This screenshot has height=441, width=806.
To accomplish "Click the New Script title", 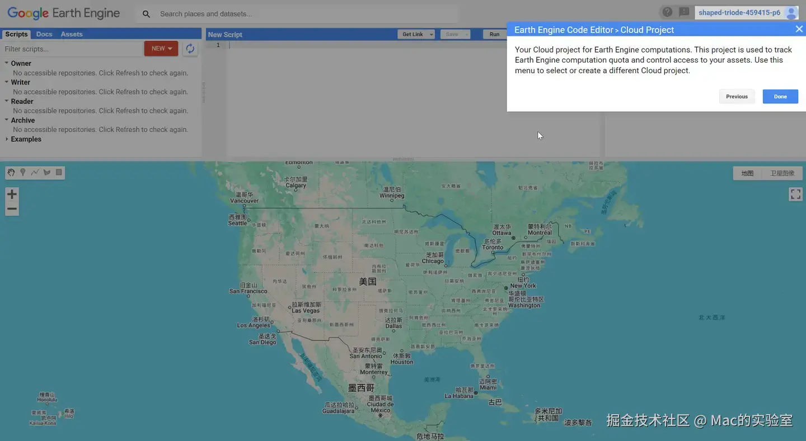I will pyautogui.click(x=225, y=34).
